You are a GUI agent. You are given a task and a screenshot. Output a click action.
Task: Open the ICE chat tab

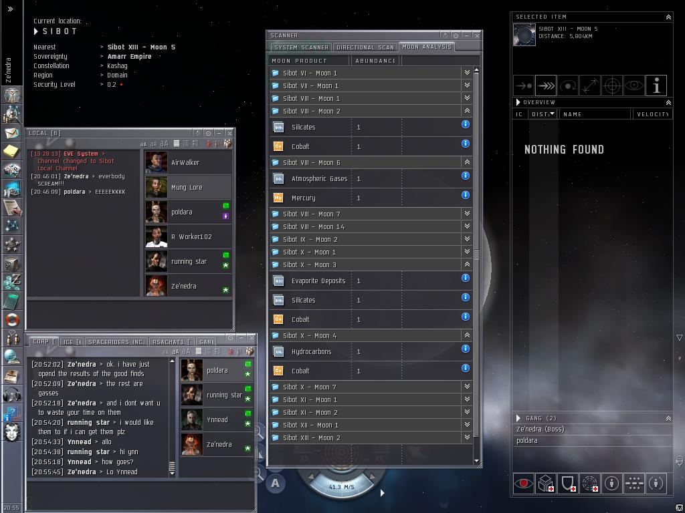tap(72, 342)
